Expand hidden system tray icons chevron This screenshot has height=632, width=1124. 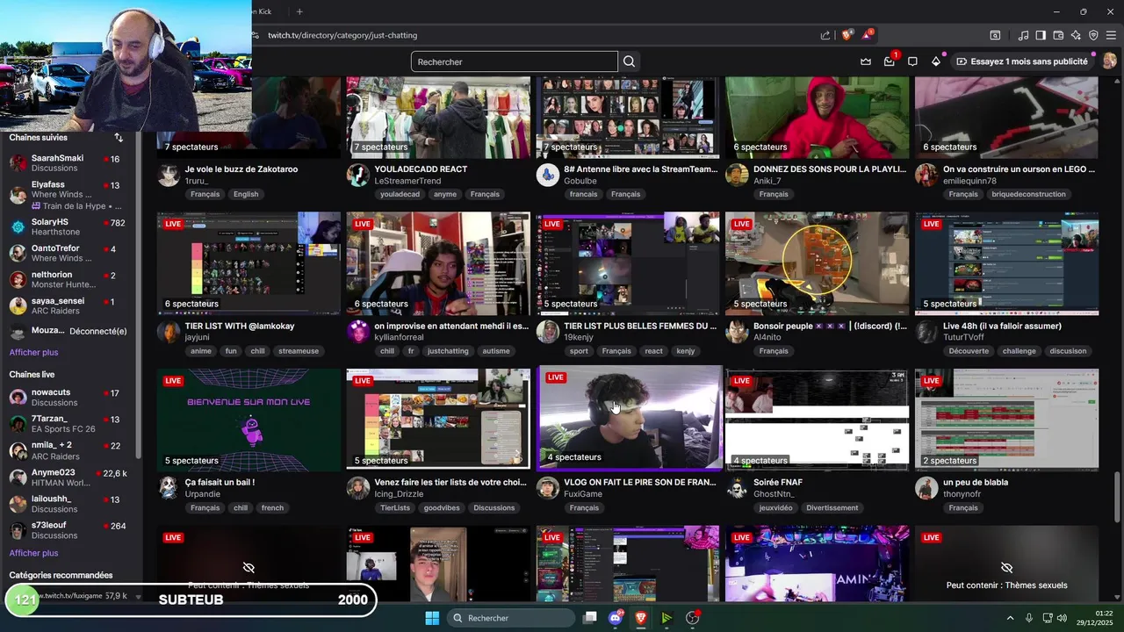point(1010,618)
